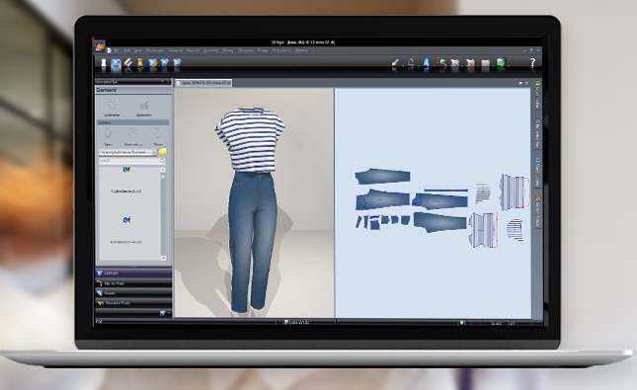Select the open document tab above 3D view
637x390 pixels.
203,83
